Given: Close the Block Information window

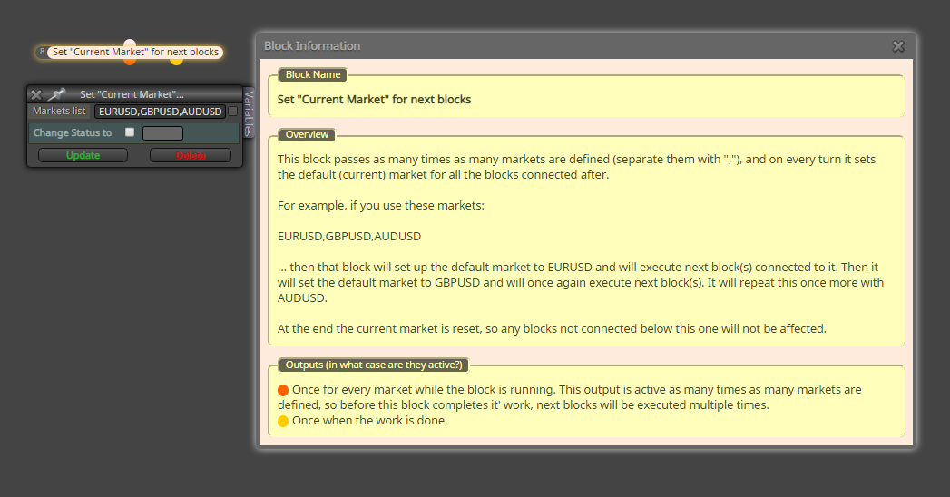Looking at the screenshot, I should tap(898, 46).
